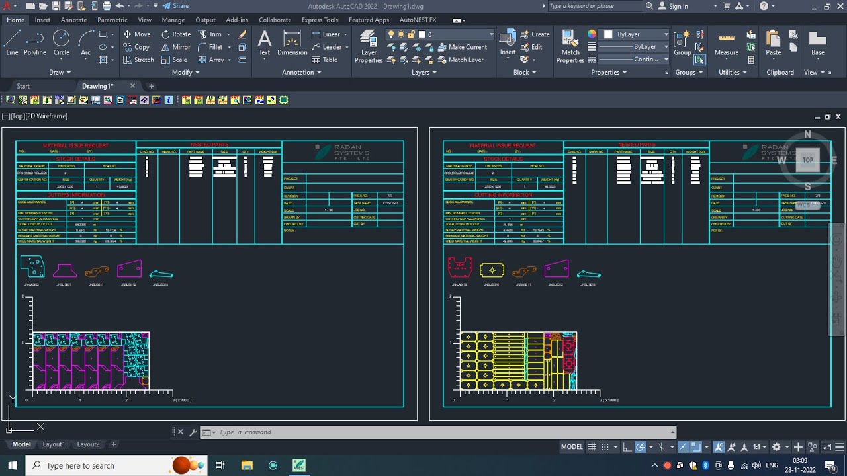Click the Move tool
Screen dimensions: 847x476
(137, 34)
